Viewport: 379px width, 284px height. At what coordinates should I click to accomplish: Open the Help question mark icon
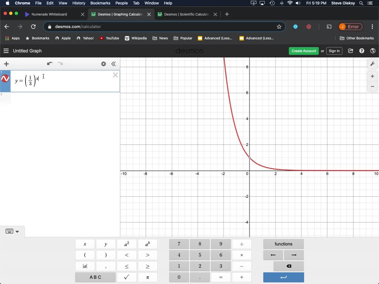[x=362, y=51]
